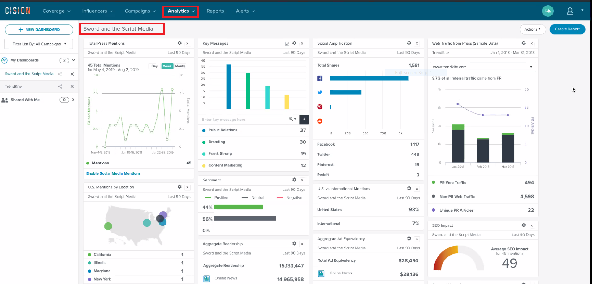
Task: Switch mentions chart to Month view
Action: click(x=180, y=66)
